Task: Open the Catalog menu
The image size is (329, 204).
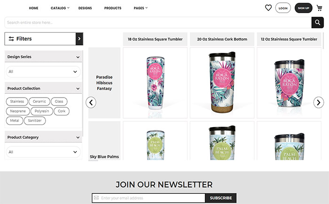Action: point(60,8)
